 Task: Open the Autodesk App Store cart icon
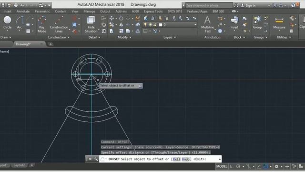274,5
